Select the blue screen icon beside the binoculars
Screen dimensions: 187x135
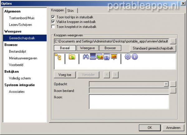(x=93, y=57)
